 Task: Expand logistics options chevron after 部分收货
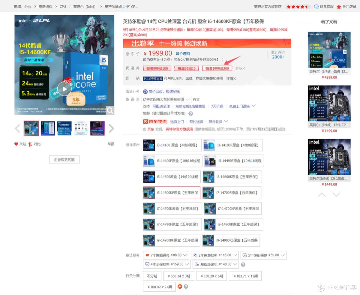pyautogui.click(x=226, y=121)
